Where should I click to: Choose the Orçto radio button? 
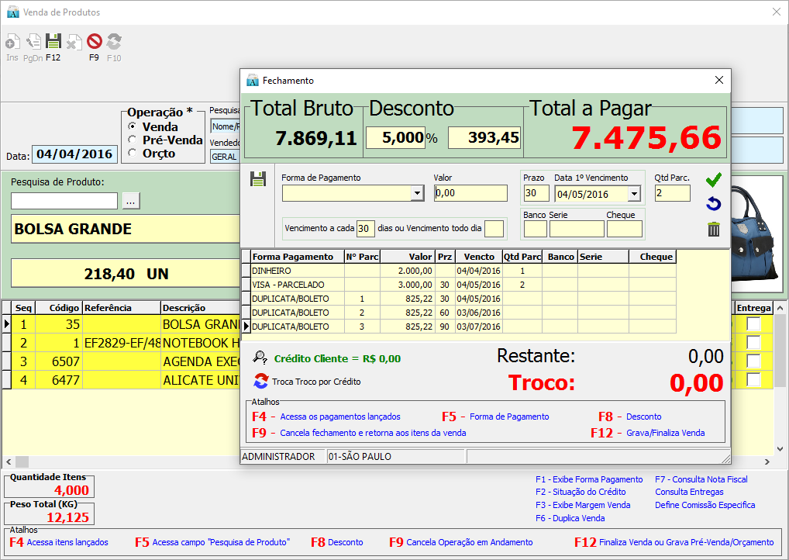pyautogui.click(x=133, y=153)
